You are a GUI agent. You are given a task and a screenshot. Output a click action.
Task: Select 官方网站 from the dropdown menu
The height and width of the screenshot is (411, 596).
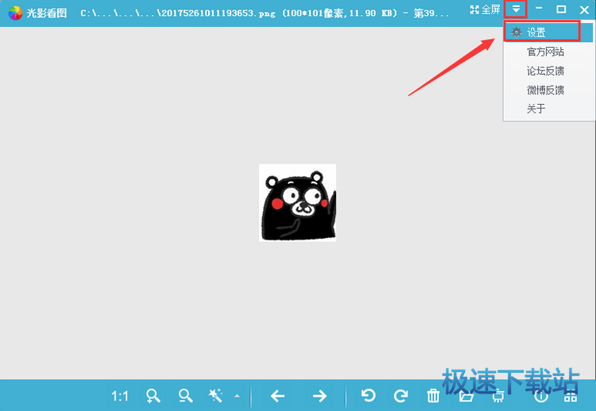pyautogui.click(x=545, y=52)
